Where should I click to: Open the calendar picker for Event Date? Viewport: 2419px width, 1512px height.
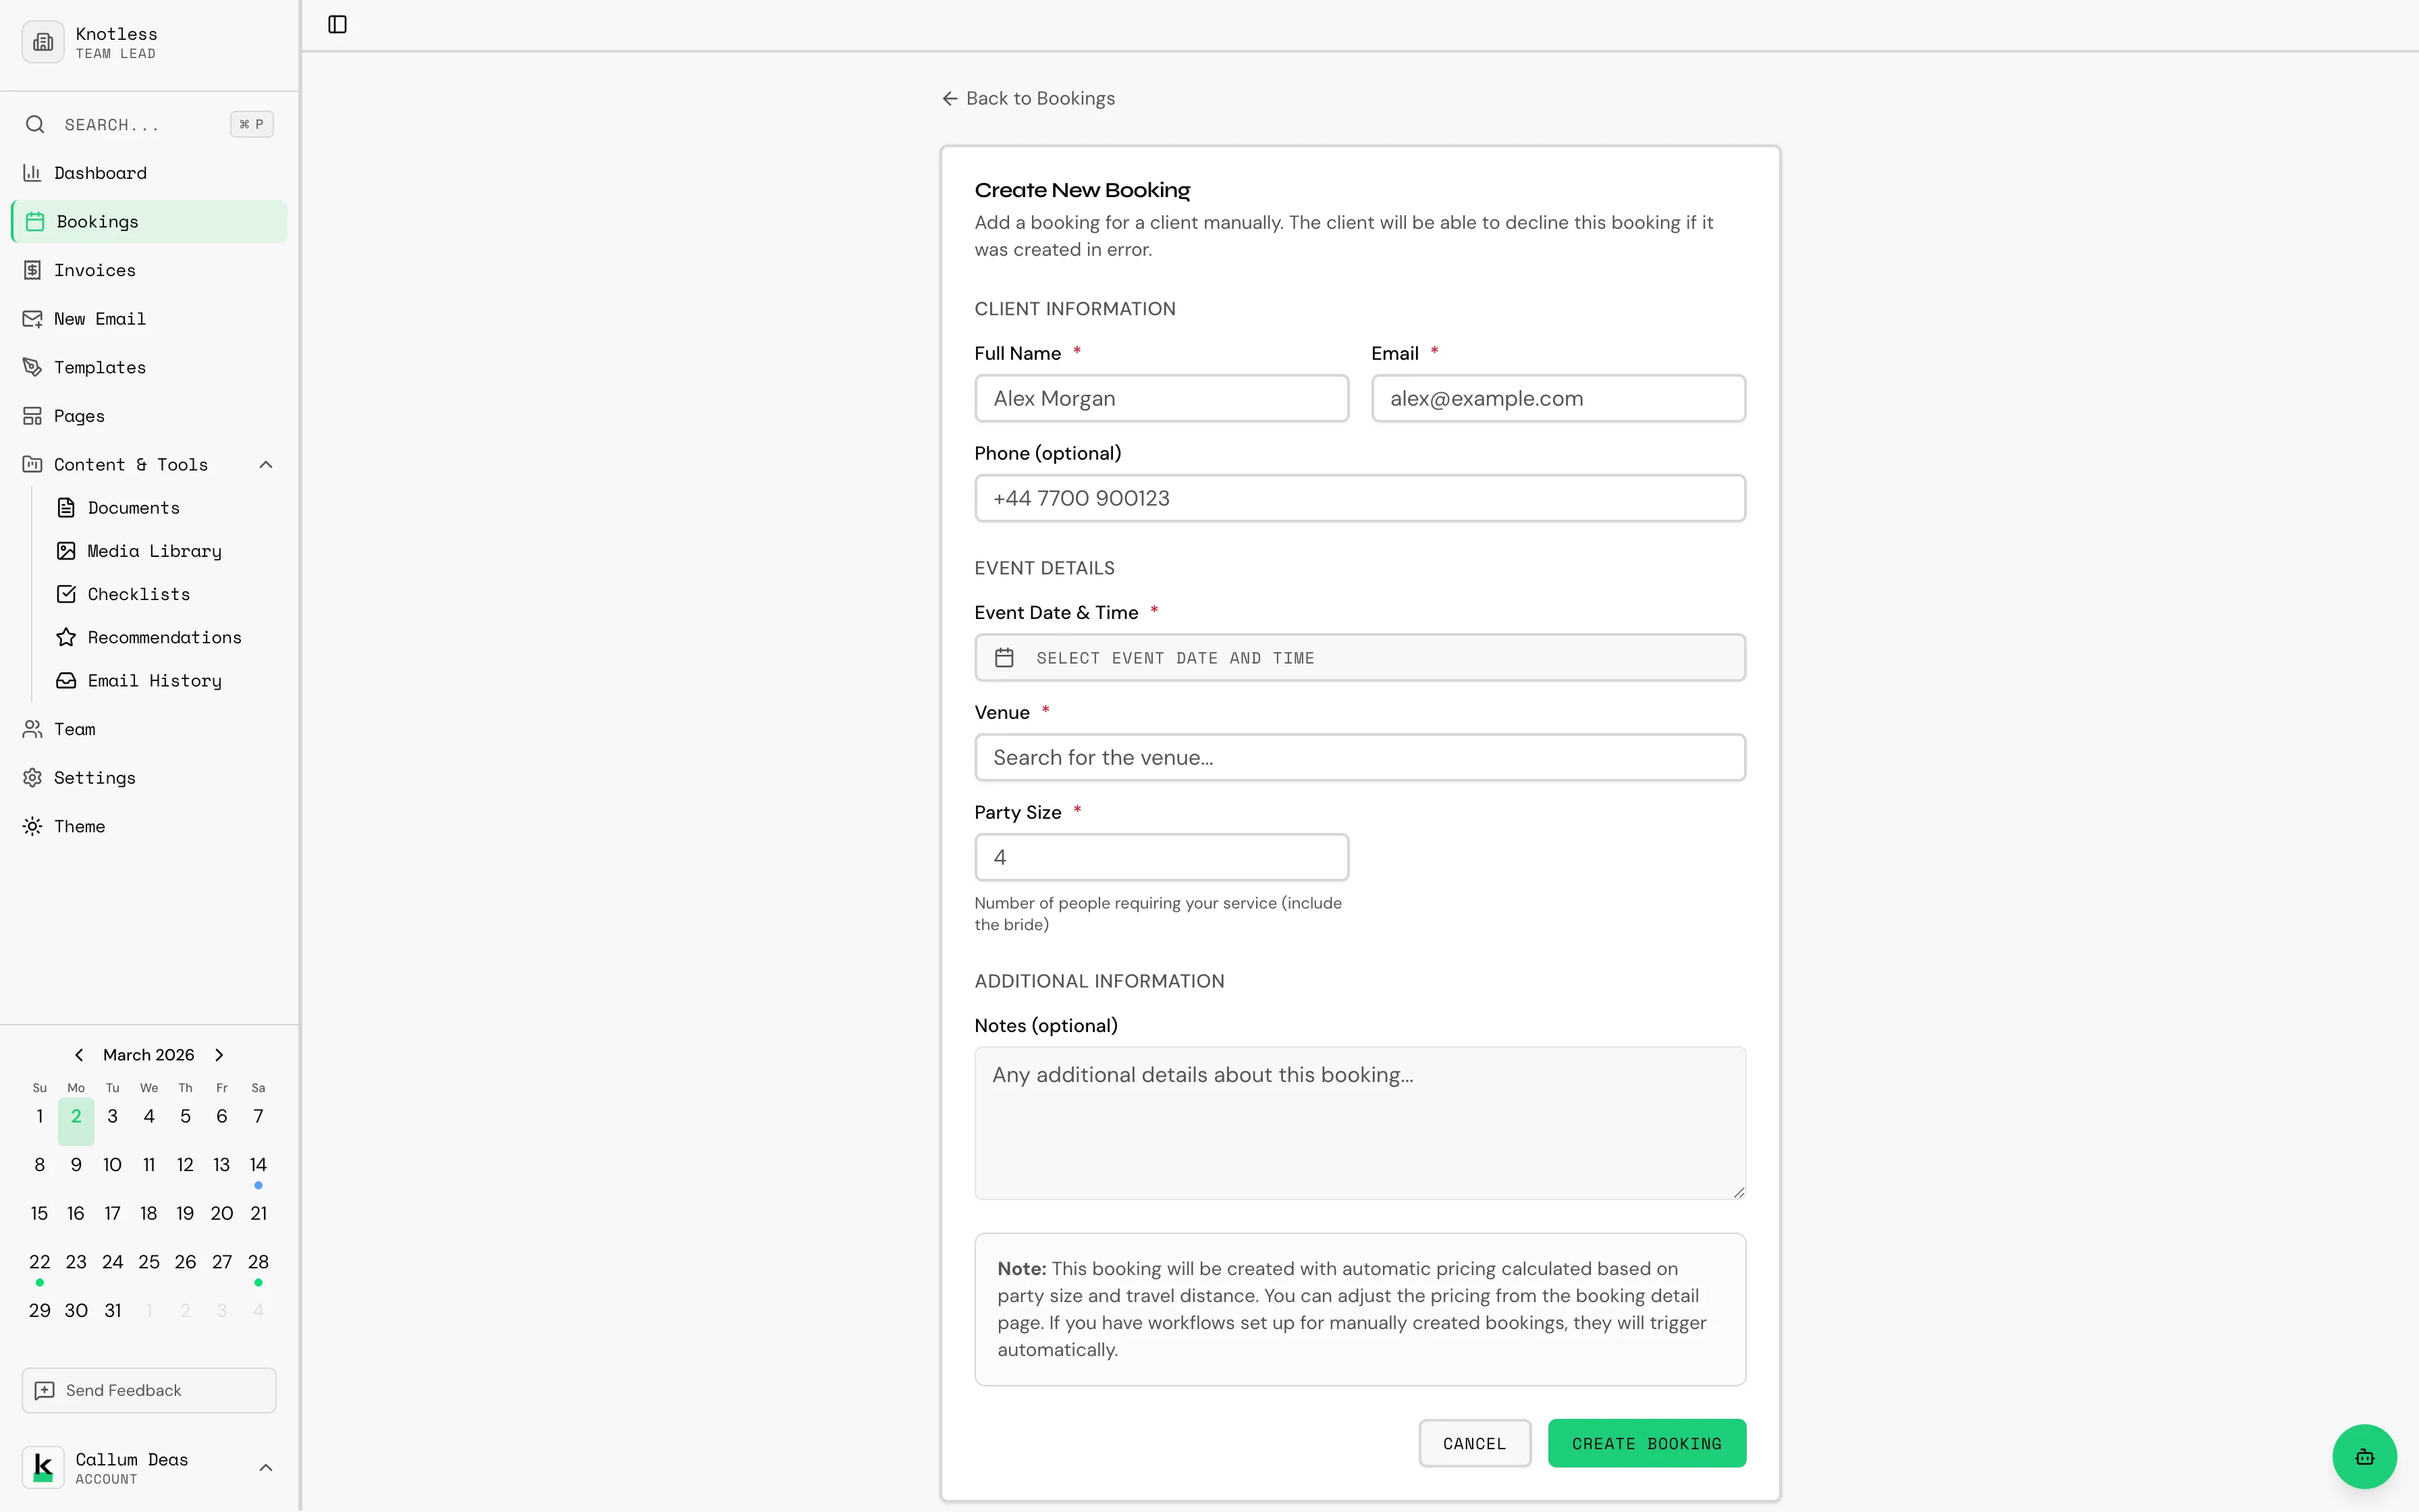point(1004,657)
